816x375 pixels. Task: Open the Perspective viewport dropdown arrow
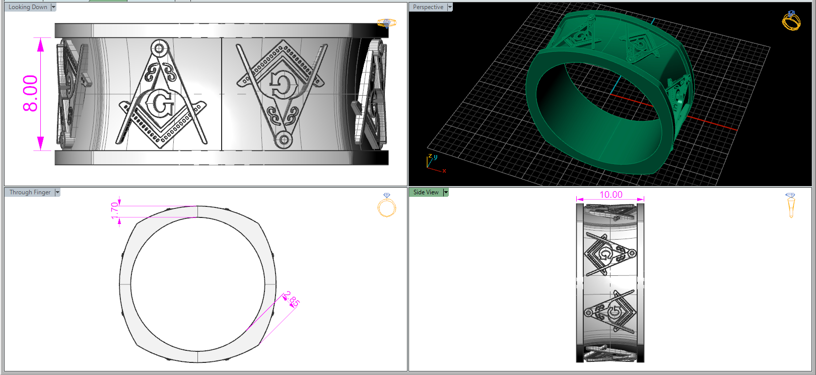(x=450, y=7)
